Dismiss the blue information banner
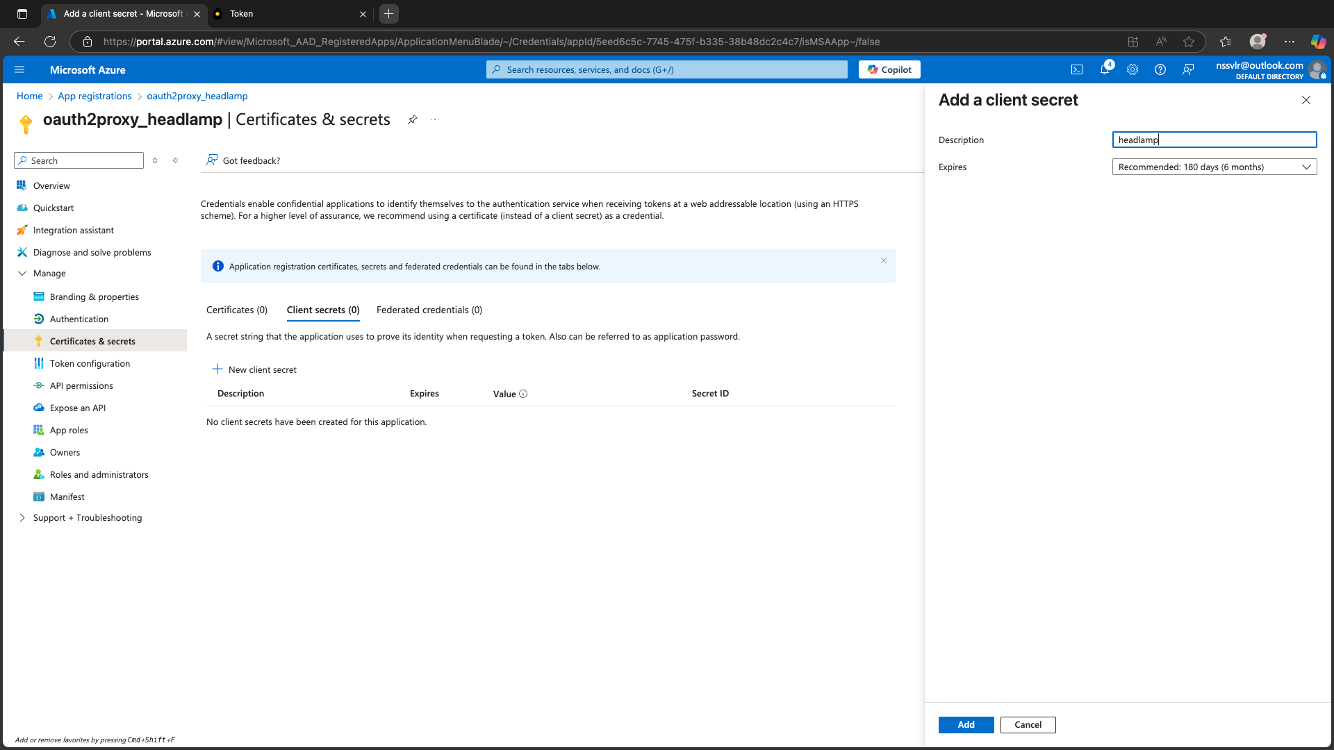Image resolution: width=1334 pixels, height=750 pixels. point(883,260)
